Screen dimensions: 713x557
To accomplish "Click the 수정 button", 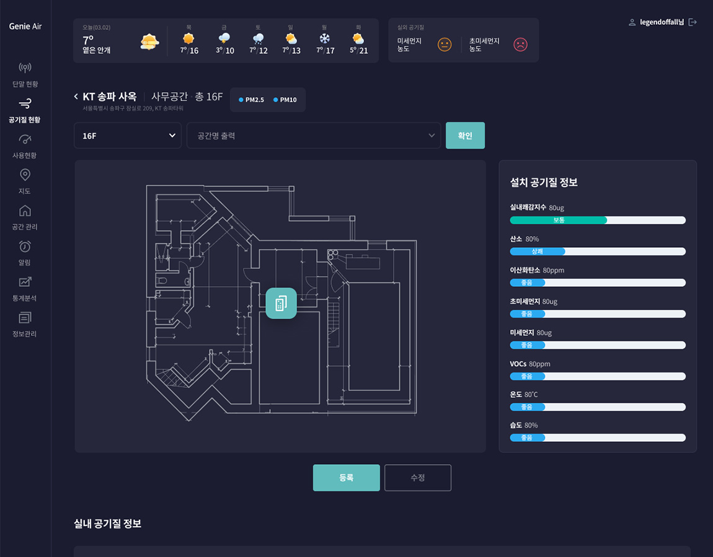I will [417, 478].
